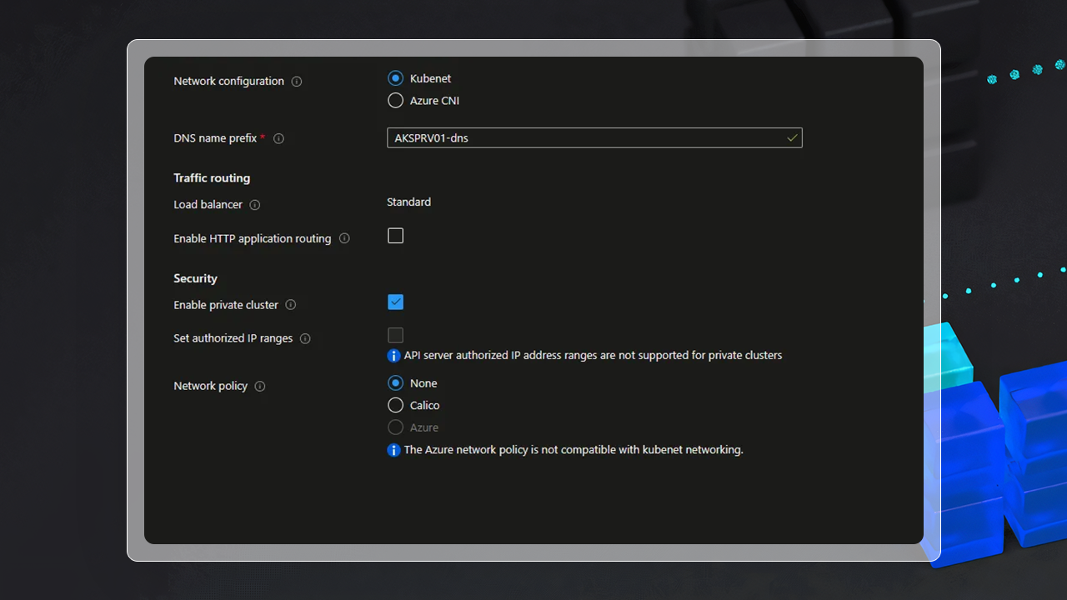Click Set authorized IP ranges checkbox
1067x600 pixels.
tap(396, 336)
